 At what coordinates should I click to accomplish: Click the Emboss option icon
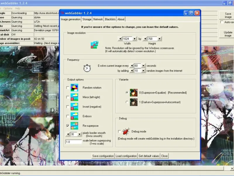(74, 116)
